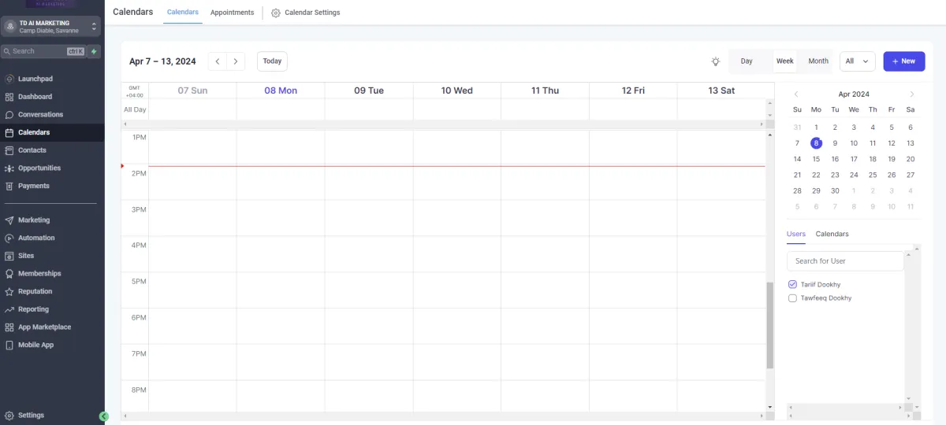Switch calendar to Month view
Image resolution: width=946 pixels, height=425 pixels.
tap(818, 61)
